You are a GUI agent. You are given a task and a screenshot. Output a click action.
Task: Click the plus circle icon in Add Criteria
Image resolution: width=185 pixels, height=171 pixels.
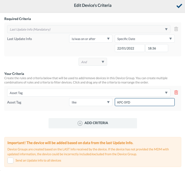click(80, 123)
